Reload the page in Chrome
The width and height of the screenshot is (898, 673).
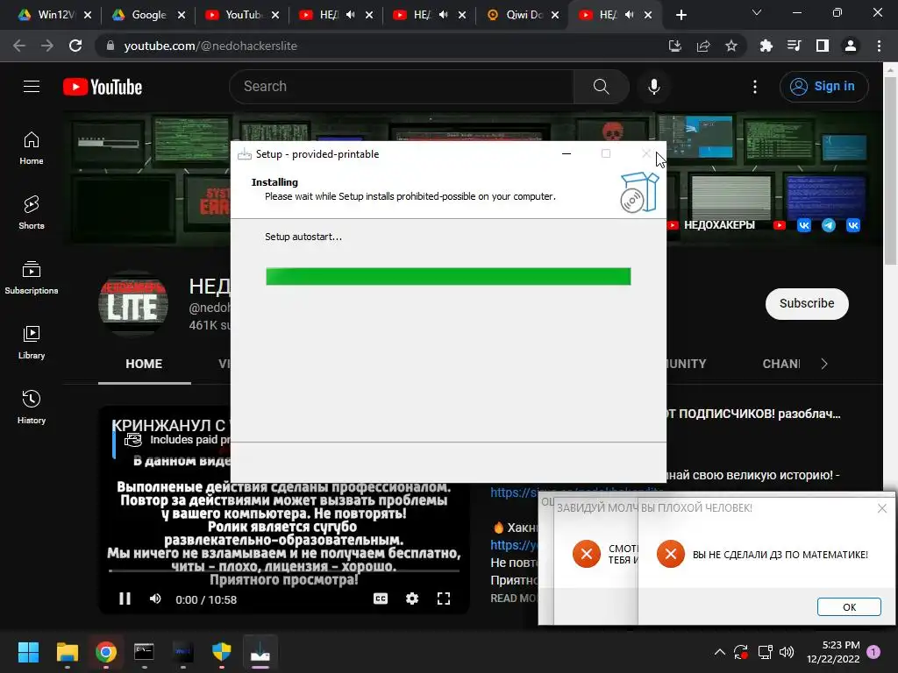tap(75, 46)
